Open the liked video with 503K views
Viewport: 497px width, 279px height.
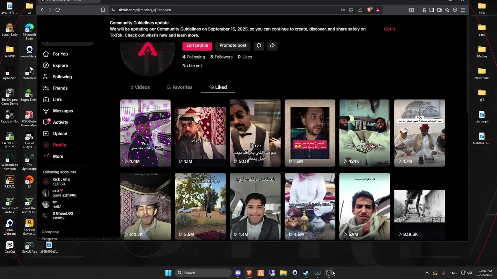255,133
